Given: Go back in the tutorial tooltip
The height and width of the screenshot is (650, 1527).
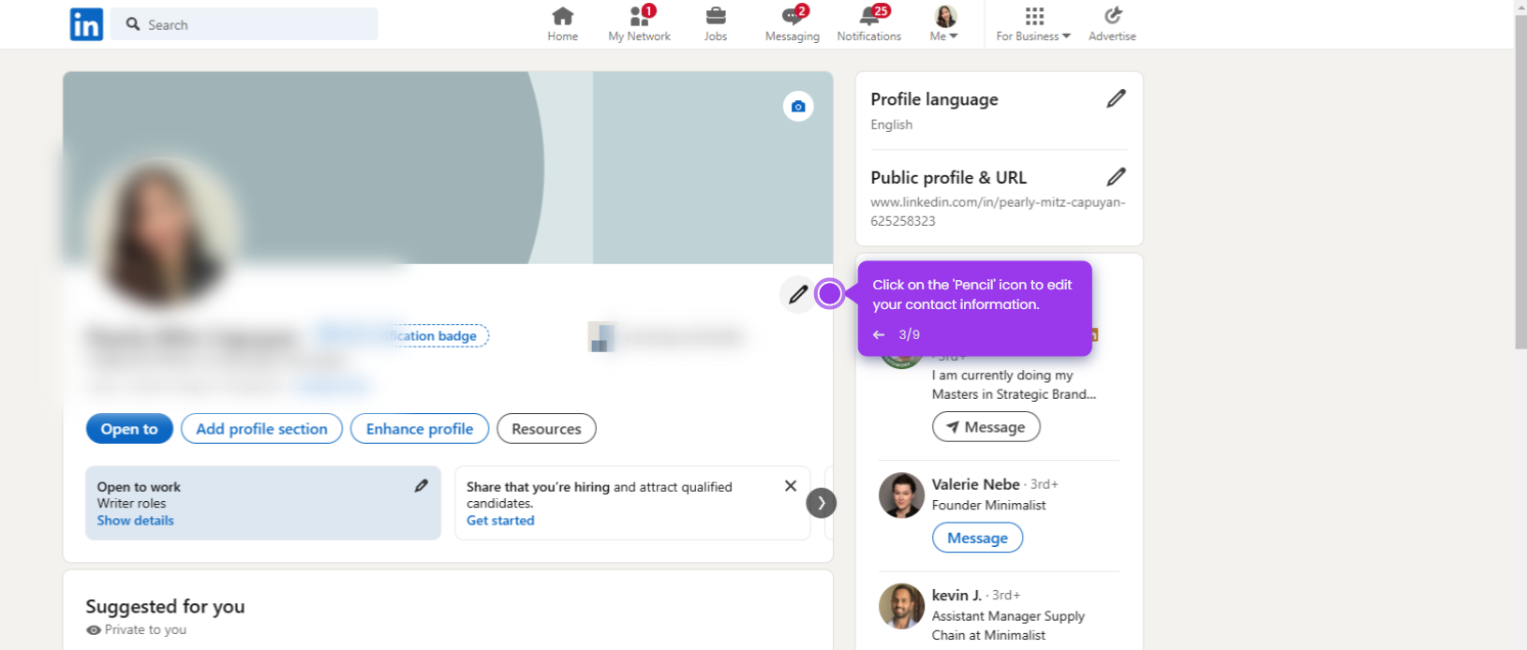Looking at the screenshot, I should pos(879,334).
